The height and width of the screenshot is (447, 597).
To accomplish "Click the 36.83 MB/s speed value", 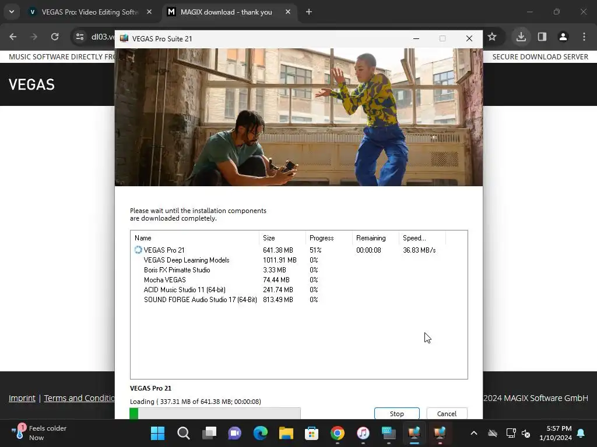I will pyautogui.click(x=419, y=250).
